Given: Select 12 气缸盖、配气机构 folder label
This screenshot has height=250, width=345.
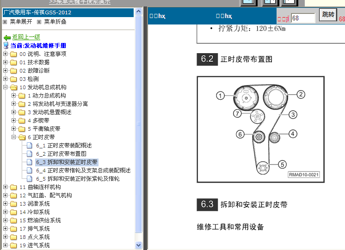Looking at the screenshot, I should tap(46, 195).
